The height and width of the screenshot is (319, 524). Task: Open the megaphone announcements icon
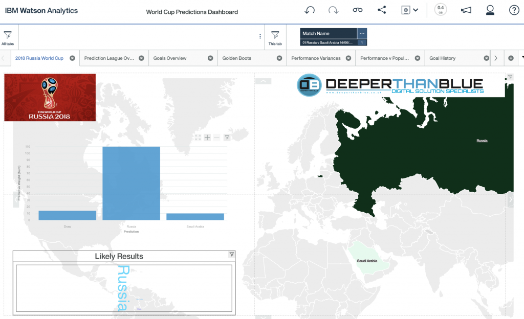coord(466,10)
